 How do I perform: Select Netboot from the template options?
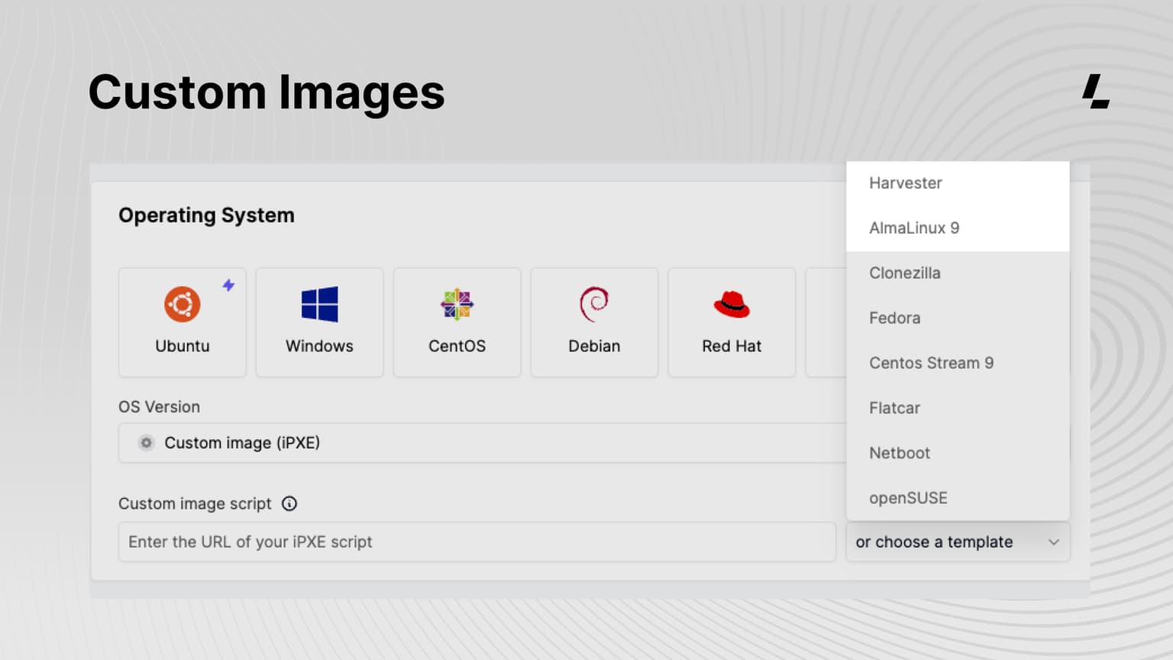click(x=899, y=453)
